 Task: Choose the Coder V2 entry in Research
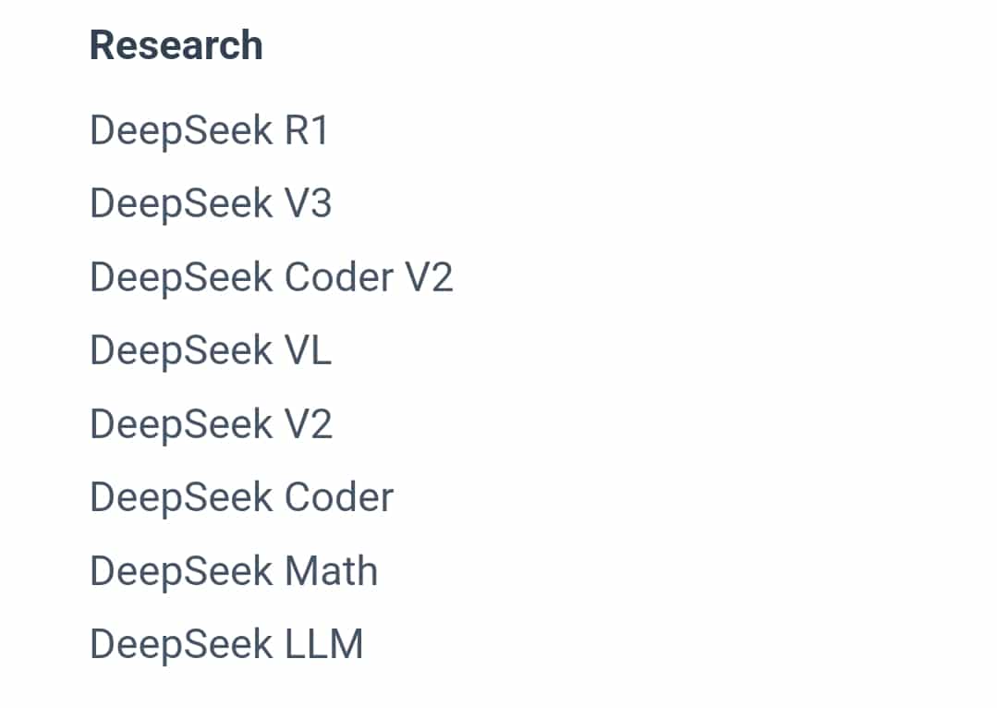point(272,277)
